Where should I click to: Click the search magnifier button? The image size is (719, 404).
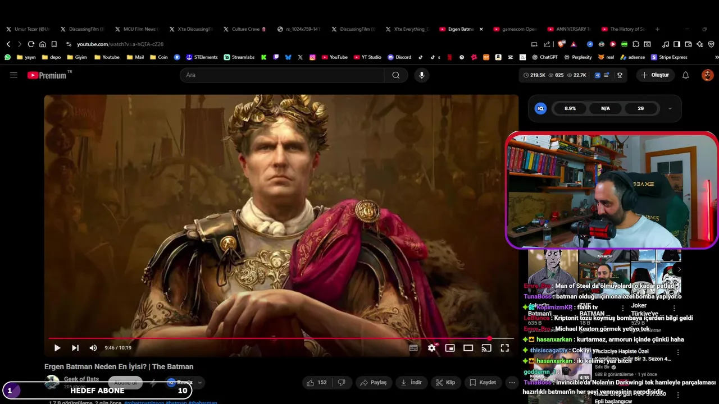pyautogui.click(x=396, y=75)
